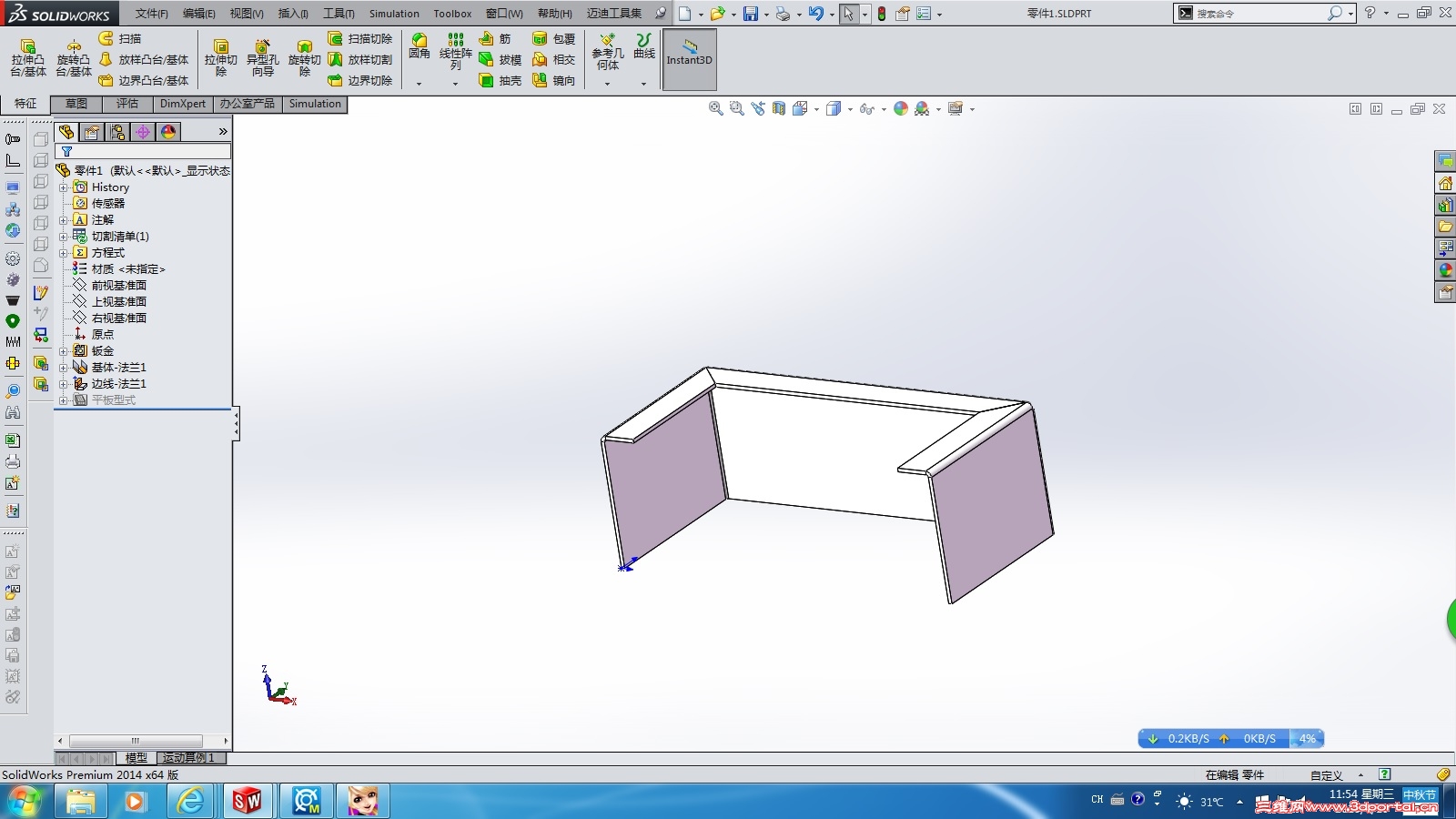Expand the 基体-法兰1 feature node

(x=64, y=368)
